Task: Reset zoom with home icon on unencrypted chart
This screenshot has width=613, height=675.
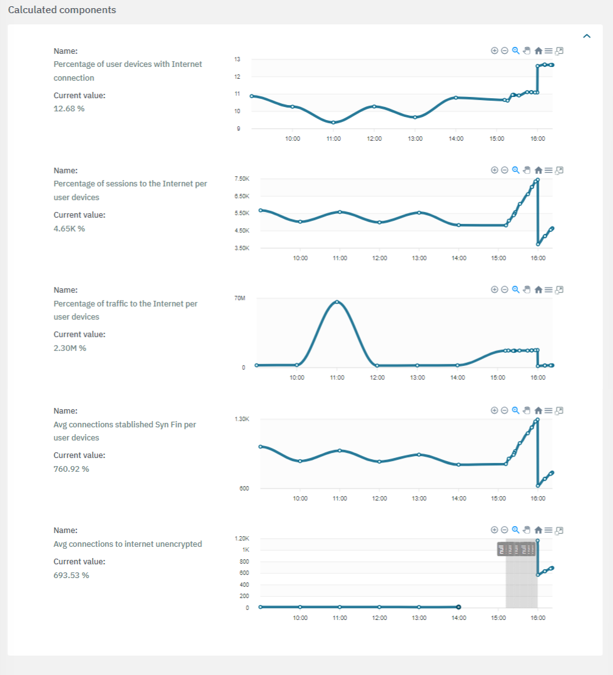Action: [x=538, y=530]
